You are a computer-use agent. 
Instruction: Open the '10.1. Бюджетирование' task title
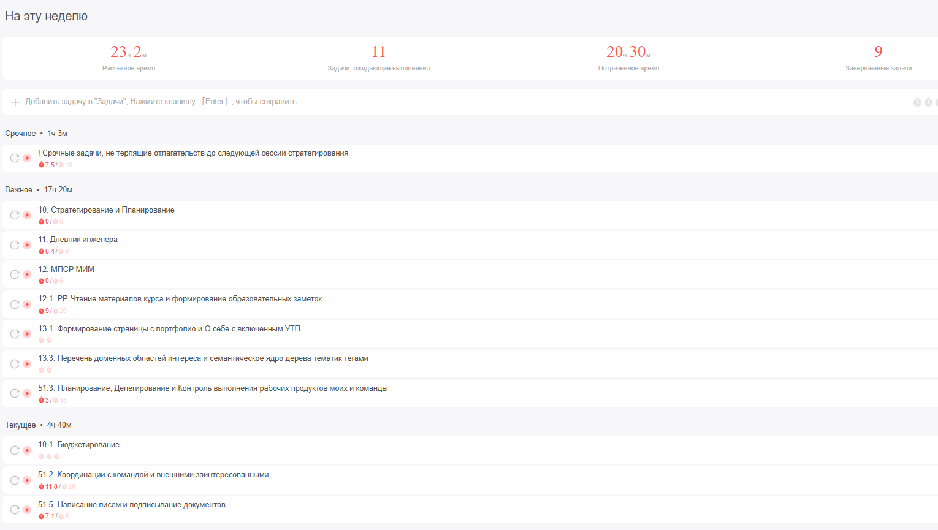pyautogui.click(x=78, y=445)
